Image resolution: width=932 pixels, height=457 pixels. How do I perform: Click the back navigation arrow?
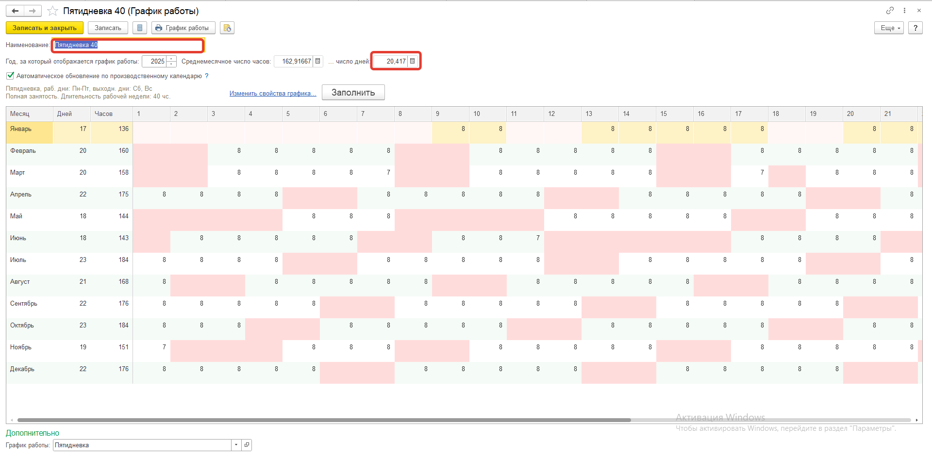[15, 11]
